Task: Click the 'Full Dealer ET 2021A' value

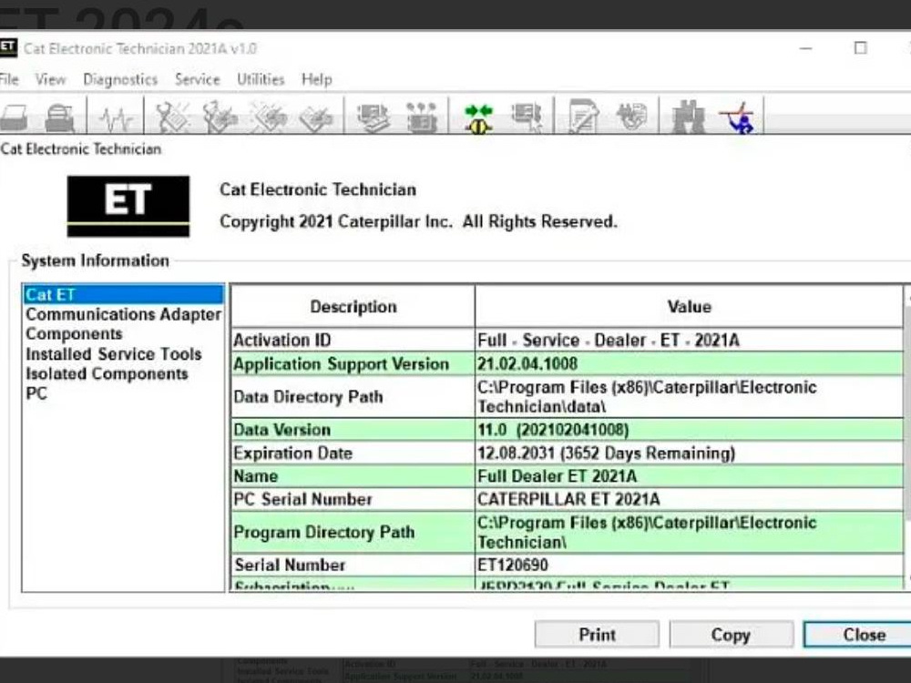Action: coord(689,476)
